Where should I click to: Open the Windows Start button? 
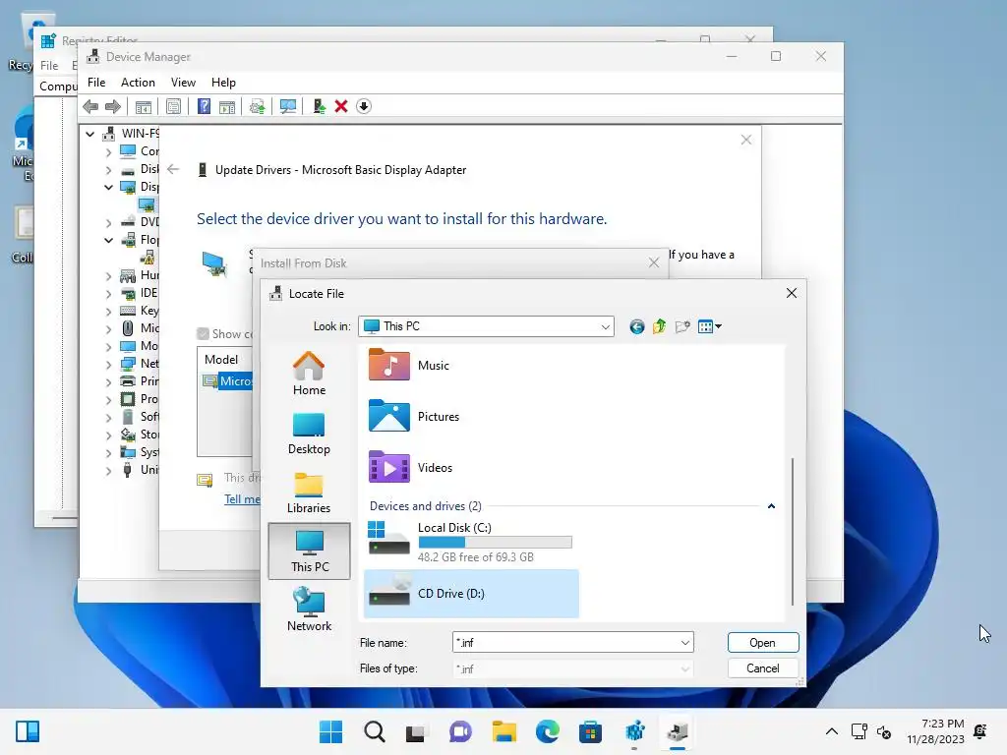click(330, 731)
